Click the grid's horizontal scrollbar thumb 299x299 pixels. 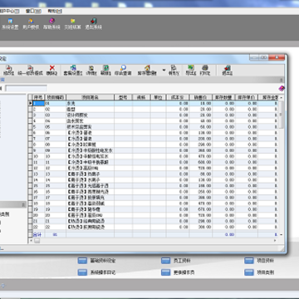tap(37, 241)
